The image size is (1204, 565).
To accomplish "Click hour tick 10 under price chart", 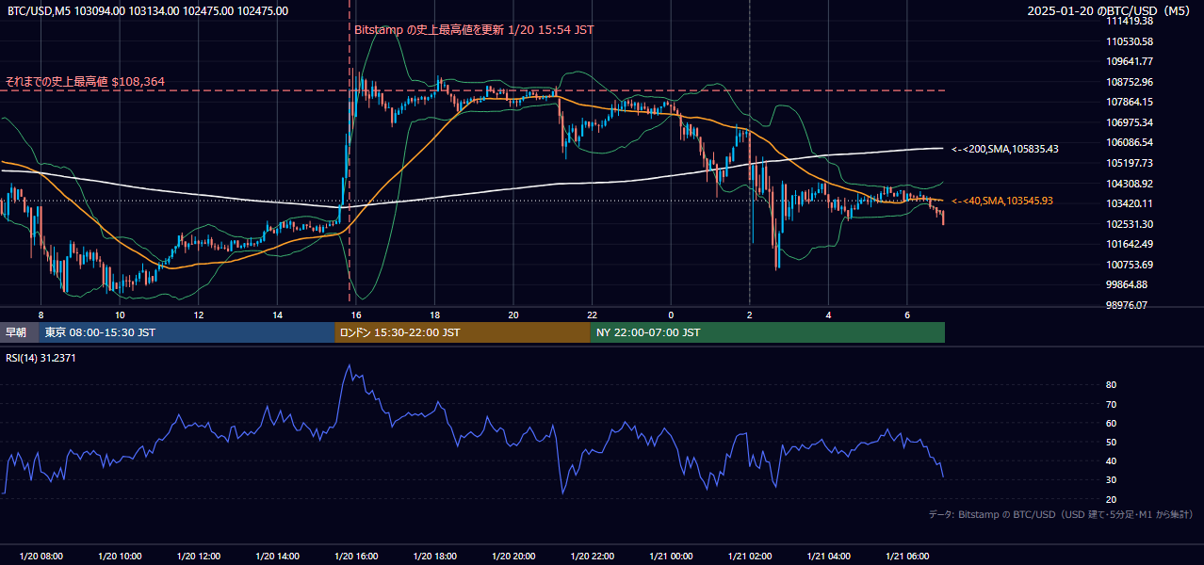I will click(120, 315).
